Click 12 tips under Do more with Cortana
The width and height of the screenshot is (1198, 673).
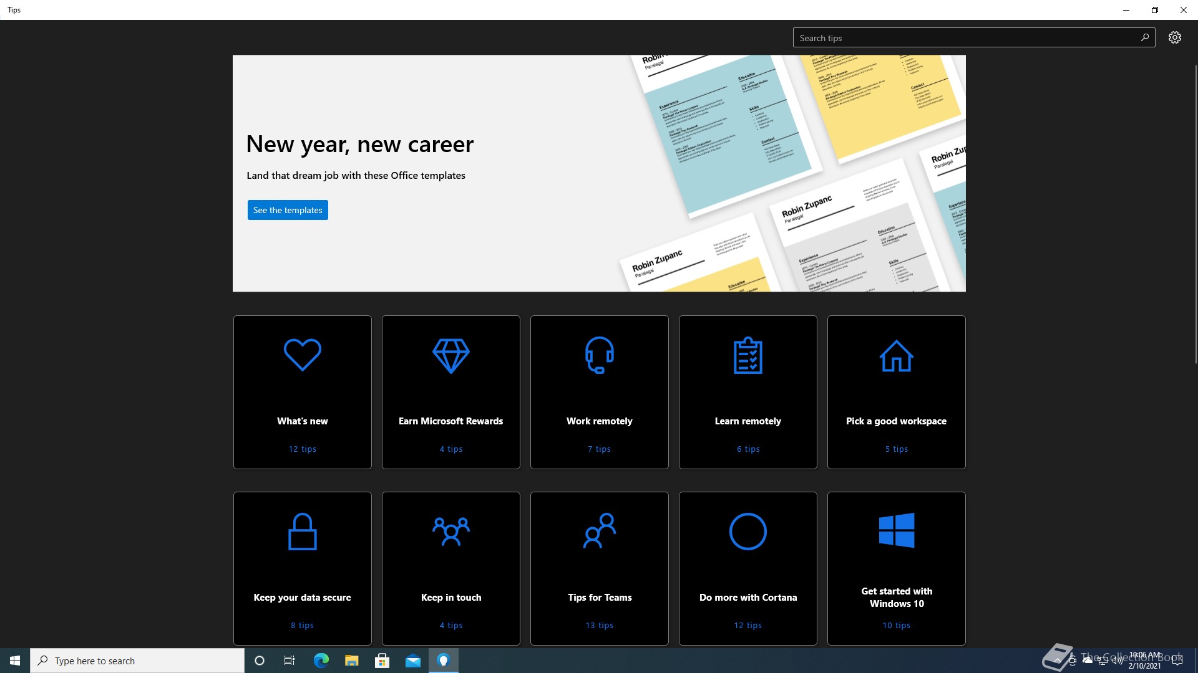(x=748, y=626)
